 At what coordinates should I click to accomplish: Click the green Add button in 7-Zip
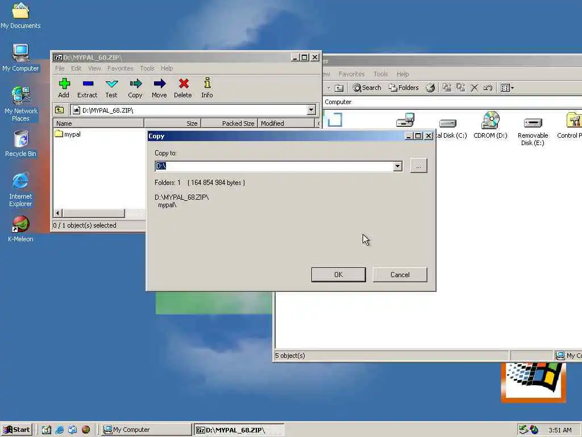click(64, 88)
